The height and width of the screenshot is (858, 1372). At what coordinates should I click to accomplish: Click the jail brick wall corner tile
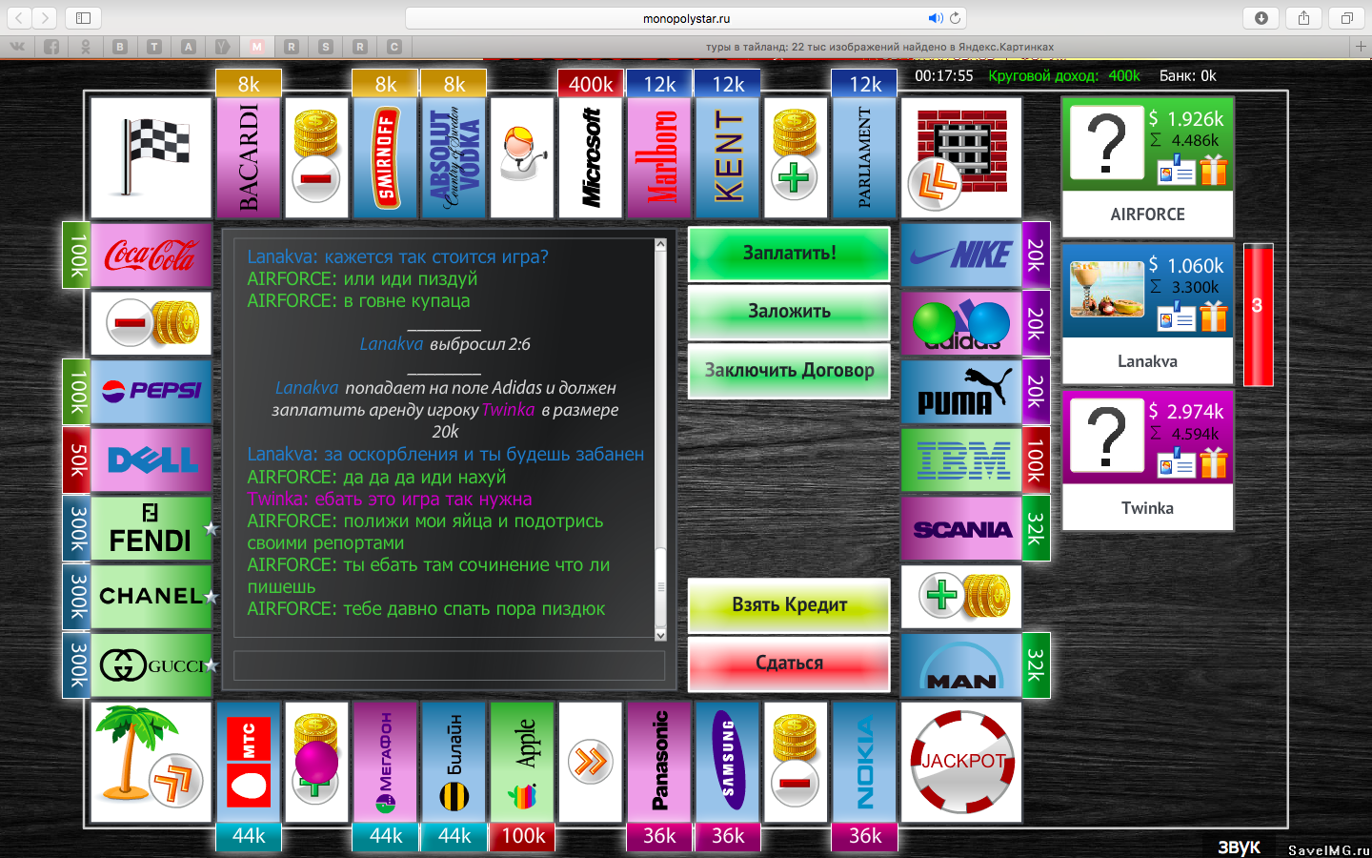[x=961, y=158]
